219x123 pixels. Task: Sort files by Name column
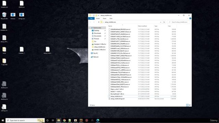pos(110,26)
